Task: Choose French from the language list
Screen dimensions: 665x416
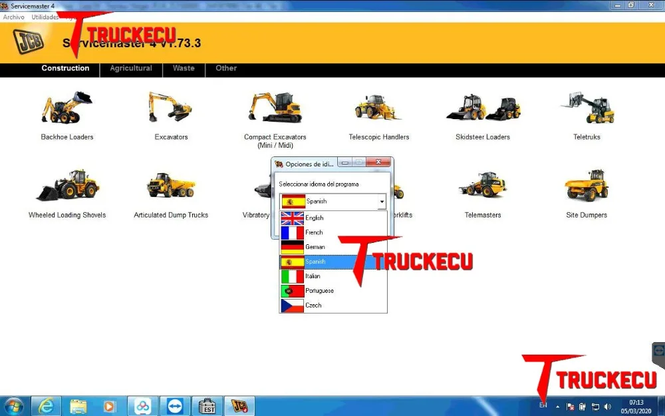Action: click(x=333, y=232)
